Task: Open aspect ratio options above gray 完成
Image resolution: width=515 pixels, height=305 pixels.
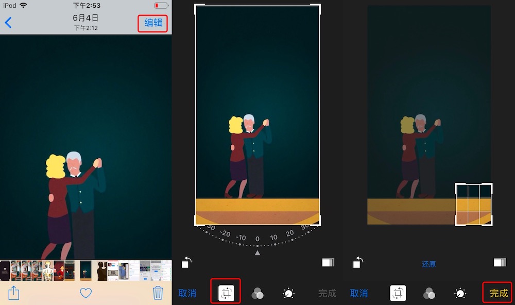Action: tap(328, 263)
